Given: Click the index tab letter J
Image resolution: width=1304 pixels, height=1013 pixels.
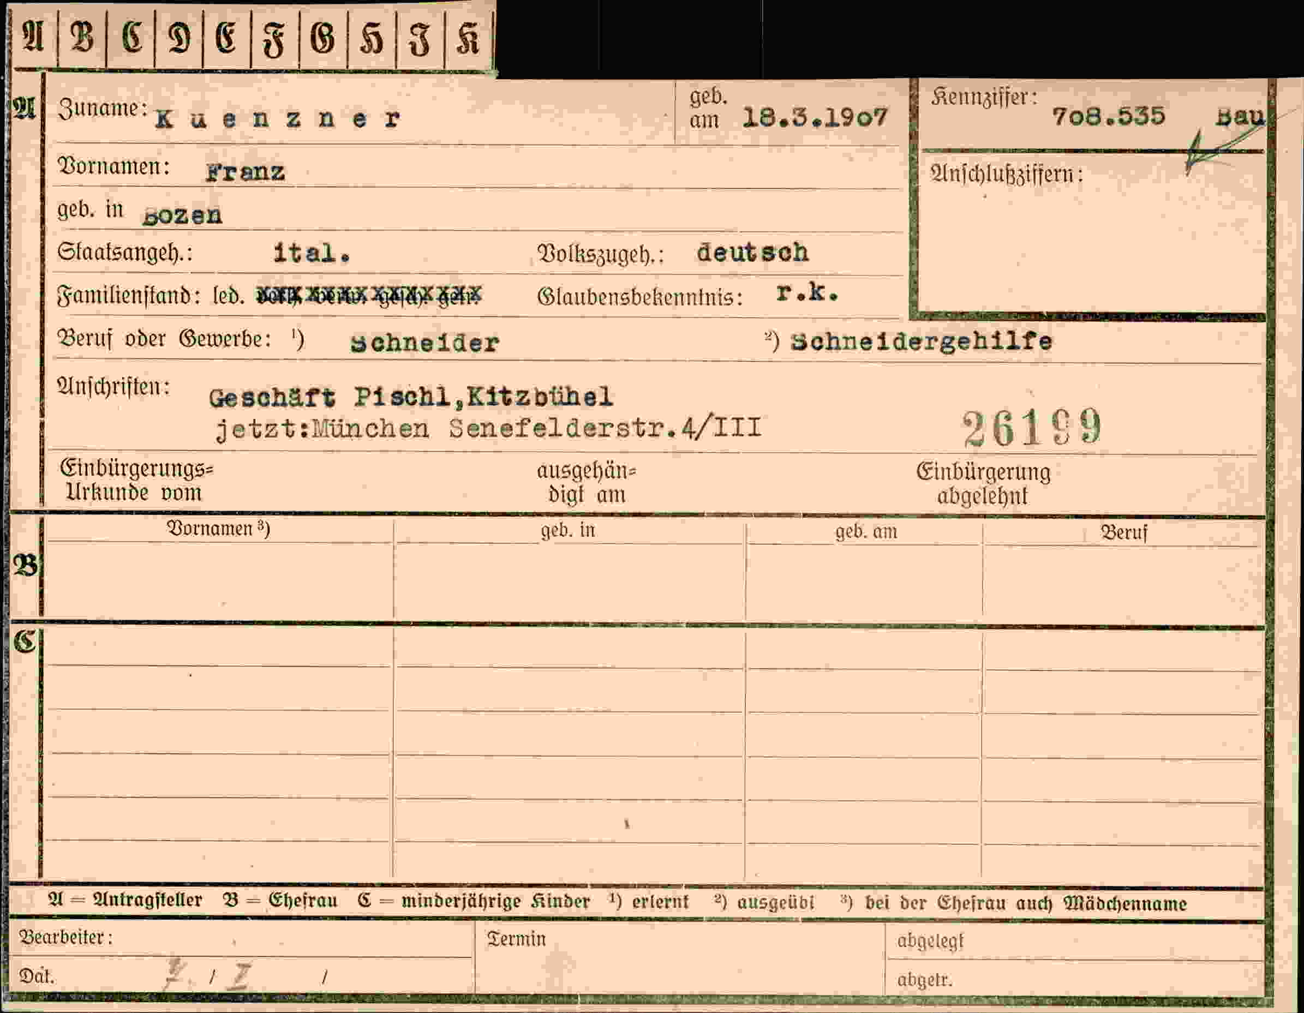Looking at the screenshot, I should (x=420, y=40).
